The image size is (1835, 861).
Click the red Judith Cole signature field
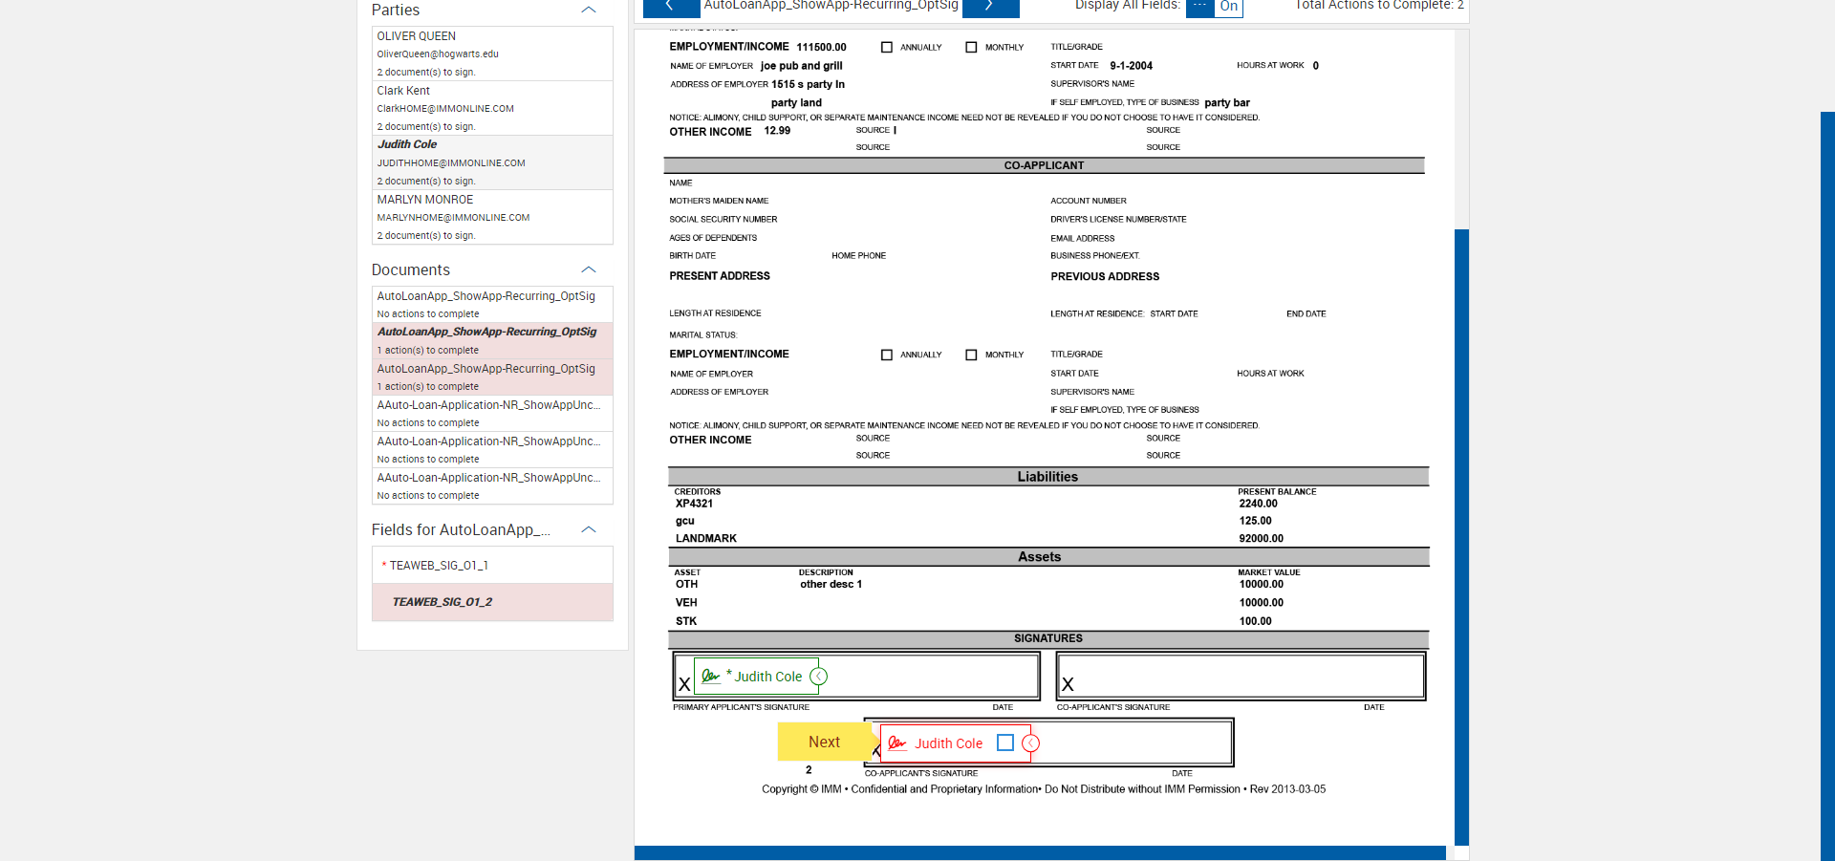[955, 743]
